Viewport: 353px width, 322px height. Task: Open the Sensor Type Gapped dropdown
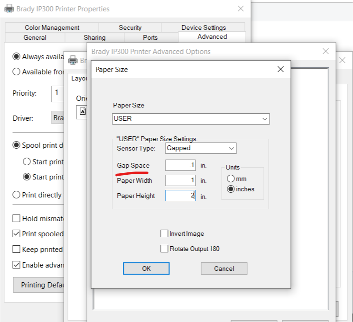(x=201, y=148)
